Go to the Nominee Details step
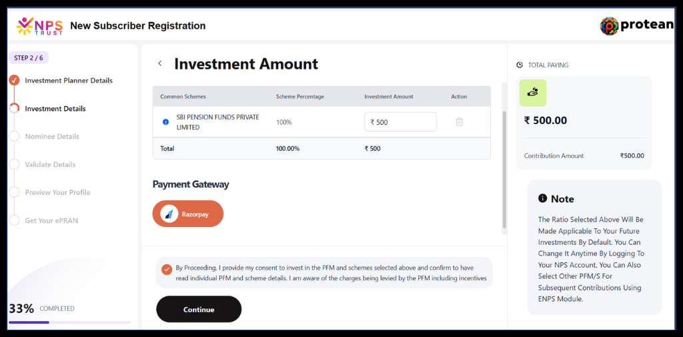The image size is (683, 337). 52,137
